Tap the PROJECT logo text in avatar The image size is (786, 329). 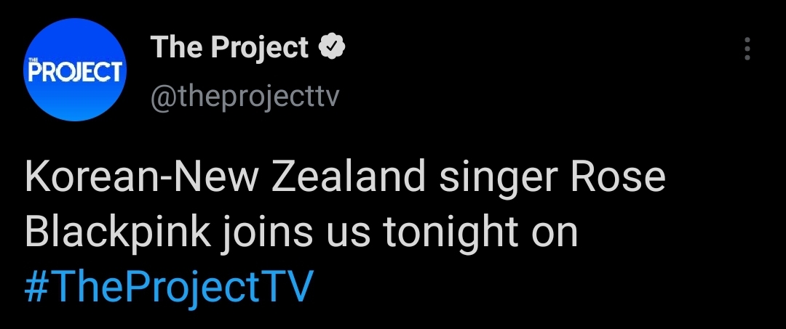pos(75,73)
